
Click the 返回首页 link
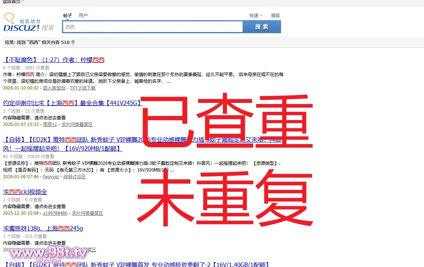(11, 2)
